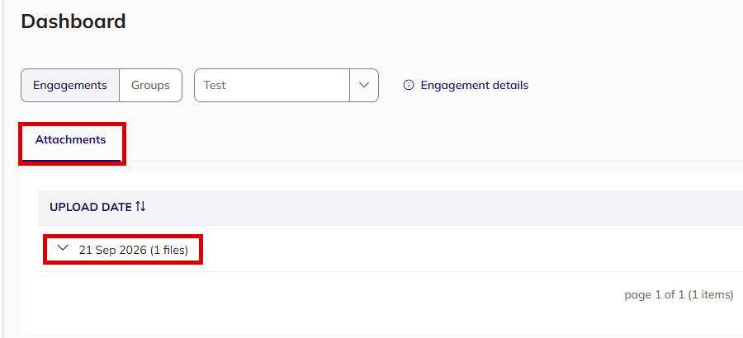Select the Engagements toggle button
The height and width of the screenshot is (338, 743).
pyautogui.click(x=70, y=85)
